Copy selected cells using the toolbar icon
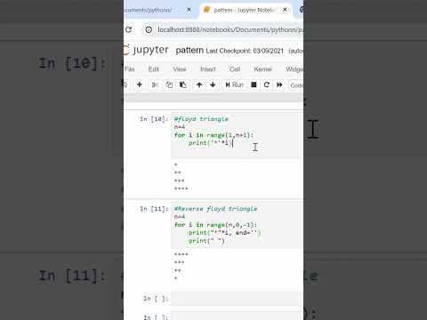Image resolution: width=427 pixels, height=320 pixels. (x=169, y=84)
